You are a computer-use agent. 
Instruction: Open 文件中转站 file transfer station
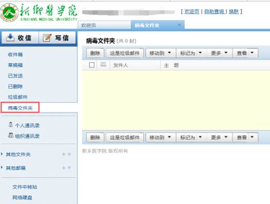[x=25, y=187]
